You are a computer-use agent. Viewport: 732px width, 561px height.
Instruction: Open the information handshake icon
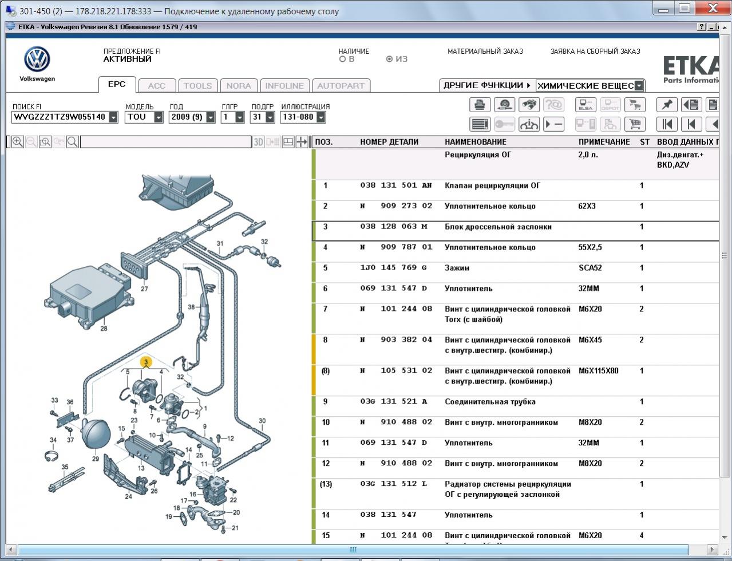(529, 124)
